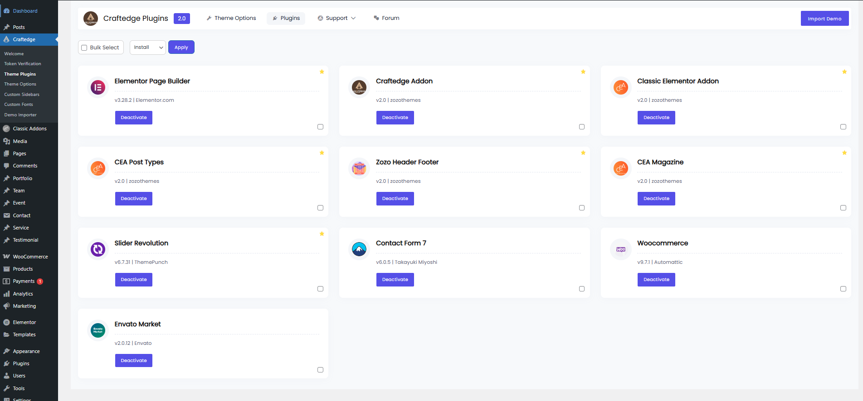Tick the Craftedge Addon card checkbox
This screenshot has width=863, height=401.
tap(582, 127)
